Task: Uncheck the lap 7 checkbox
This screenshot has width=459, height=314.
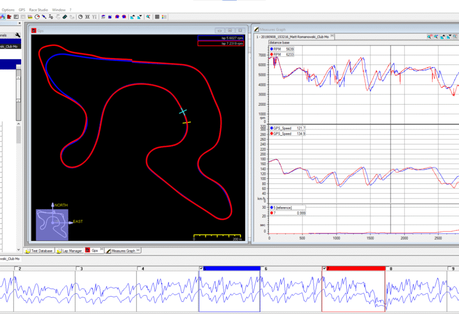Action: pos(324,269)
